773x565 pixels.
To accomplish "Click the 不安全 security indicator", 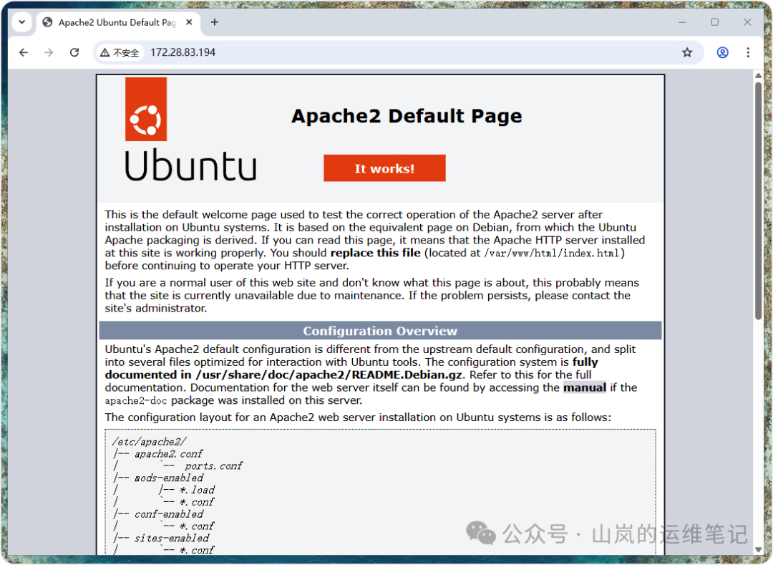I will (120, 52).
